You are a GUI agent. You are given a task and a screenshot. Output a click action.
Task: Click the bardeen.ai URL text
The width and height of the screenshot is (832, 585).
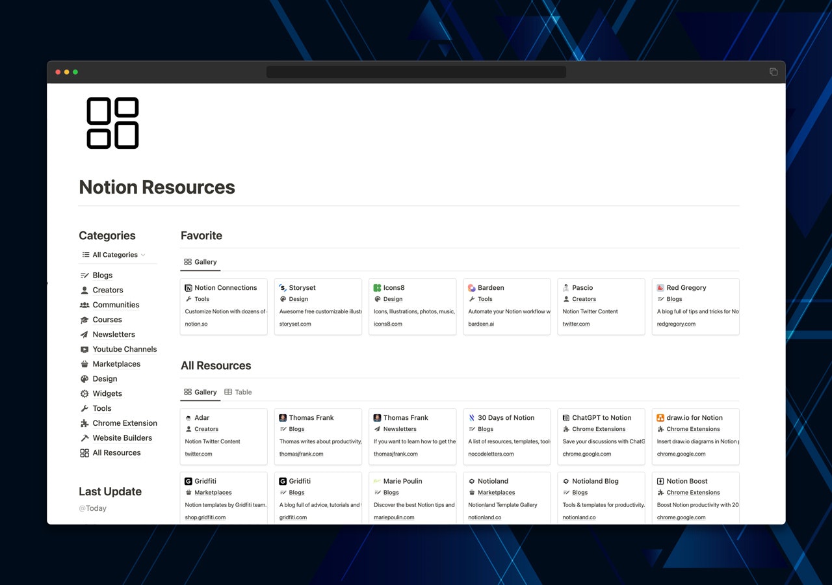pyautogui.click(x=481, y=324)
